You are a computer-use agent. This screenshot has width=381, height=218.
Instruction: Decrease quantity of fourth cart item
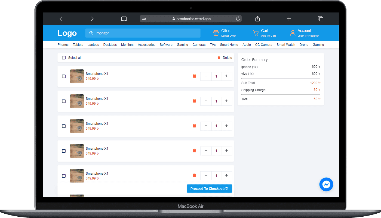point(206,151)
